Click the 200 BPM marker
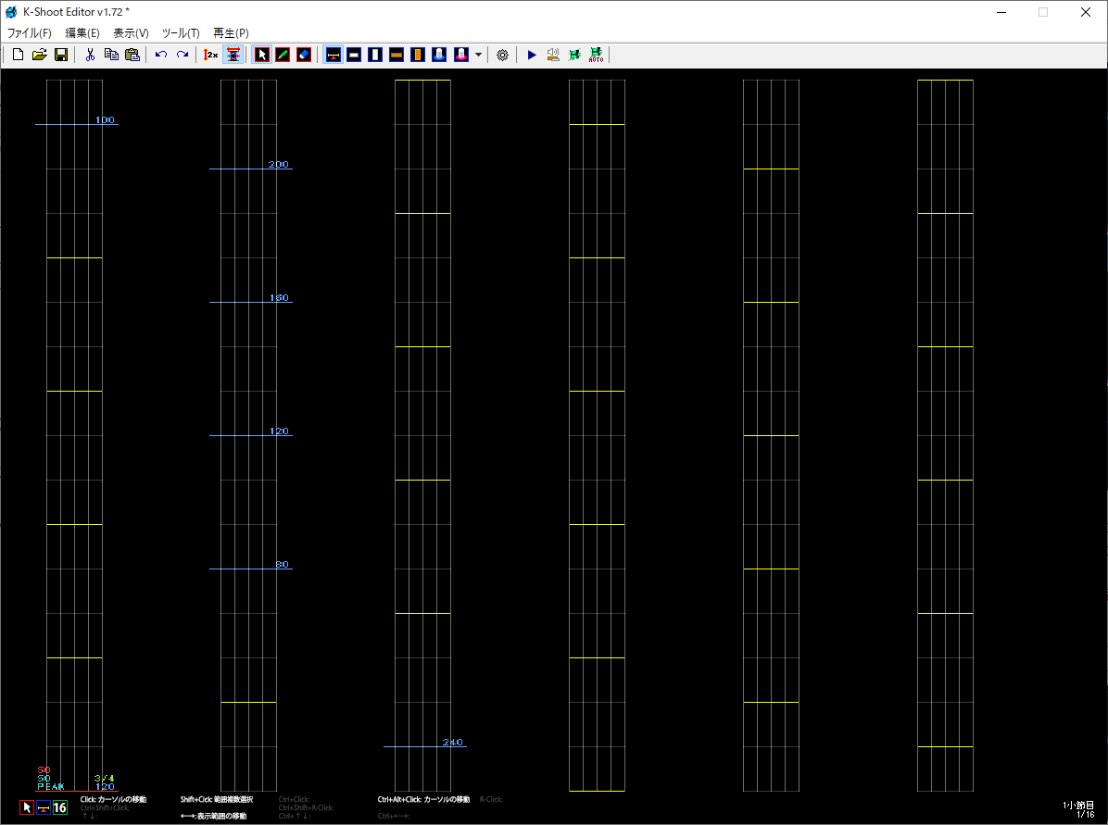Viewport: 1108px width, 825px height. 279,165
